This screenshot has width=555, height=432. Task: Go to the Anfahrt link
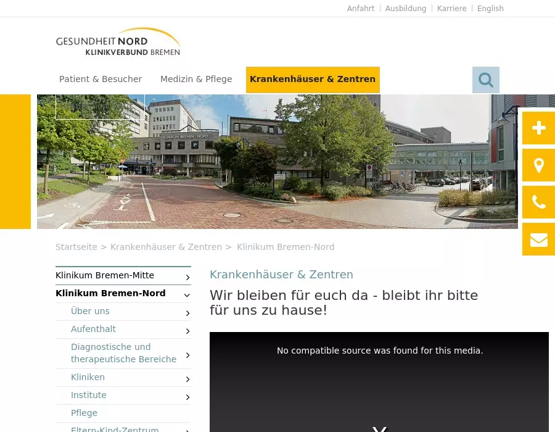pos(361,9)
